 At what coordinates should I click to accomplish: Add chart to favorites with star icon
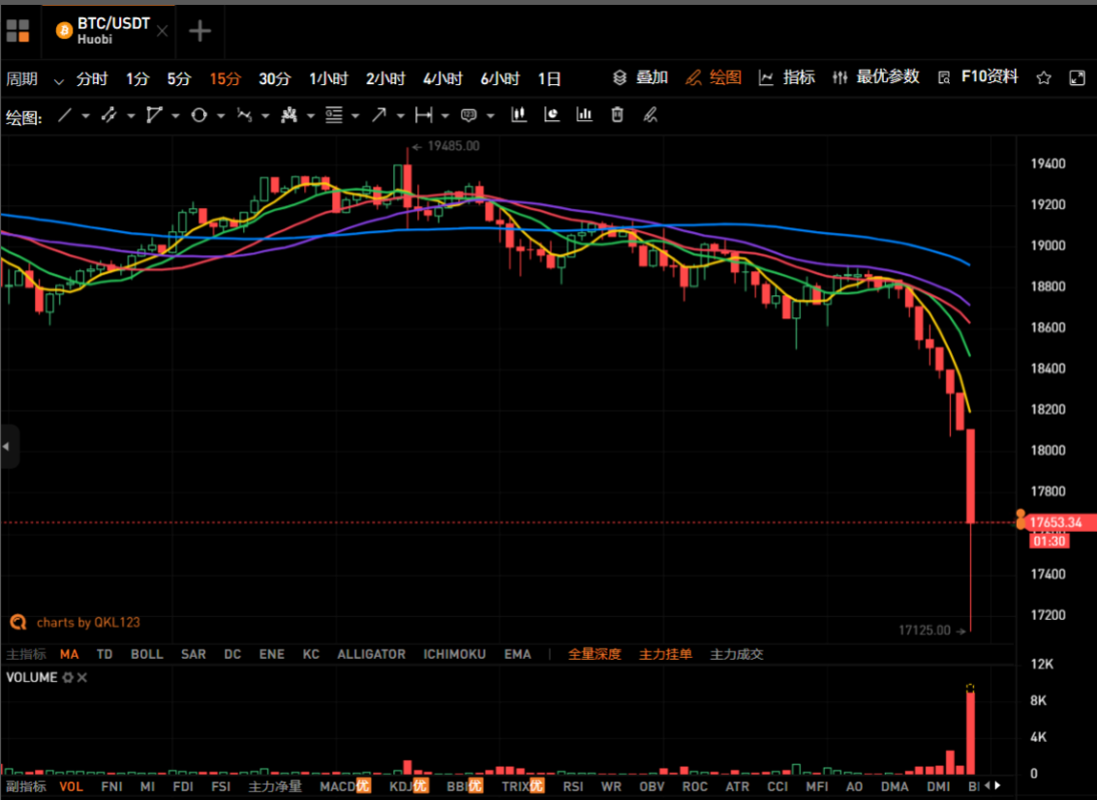pos(1044,78)
